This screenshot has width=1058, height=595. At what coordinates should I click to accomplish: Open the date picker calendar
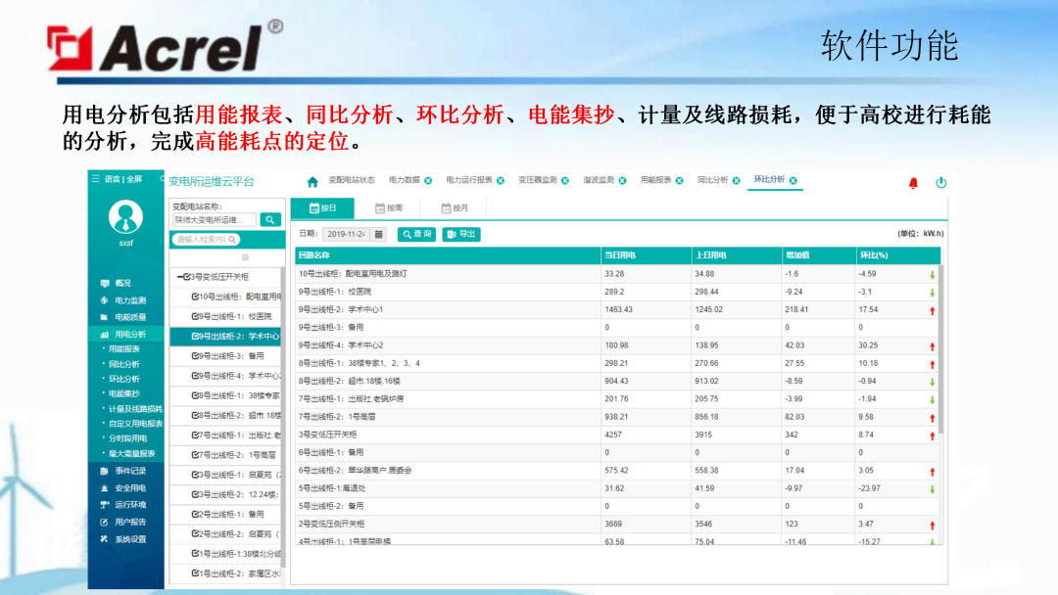pyautogui.click(x=378, y=233)
